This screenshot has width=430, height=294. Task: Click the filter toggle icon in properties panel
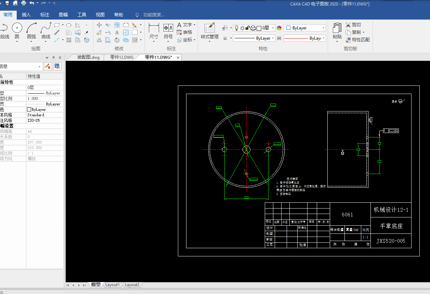48,66
